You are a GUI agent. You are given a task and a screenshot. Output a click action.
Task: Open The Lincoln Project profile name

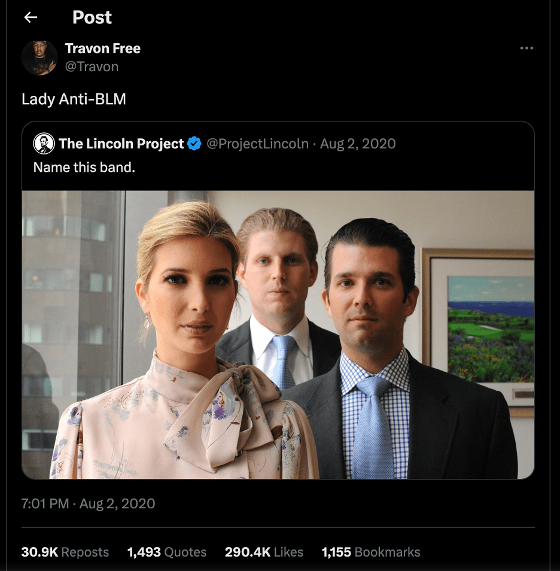[x=121, y=144]
